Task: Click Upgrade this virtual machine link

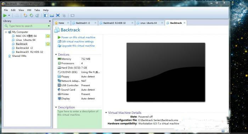Action: [78, 46]
